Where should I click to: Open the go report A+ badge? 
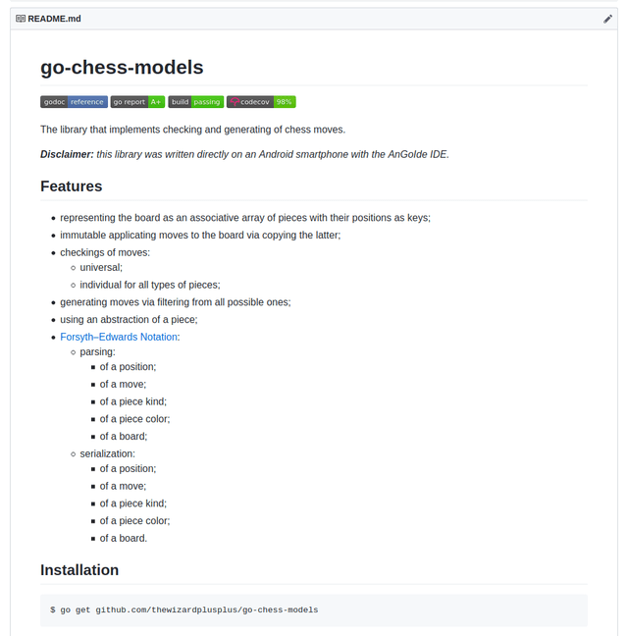137,102
